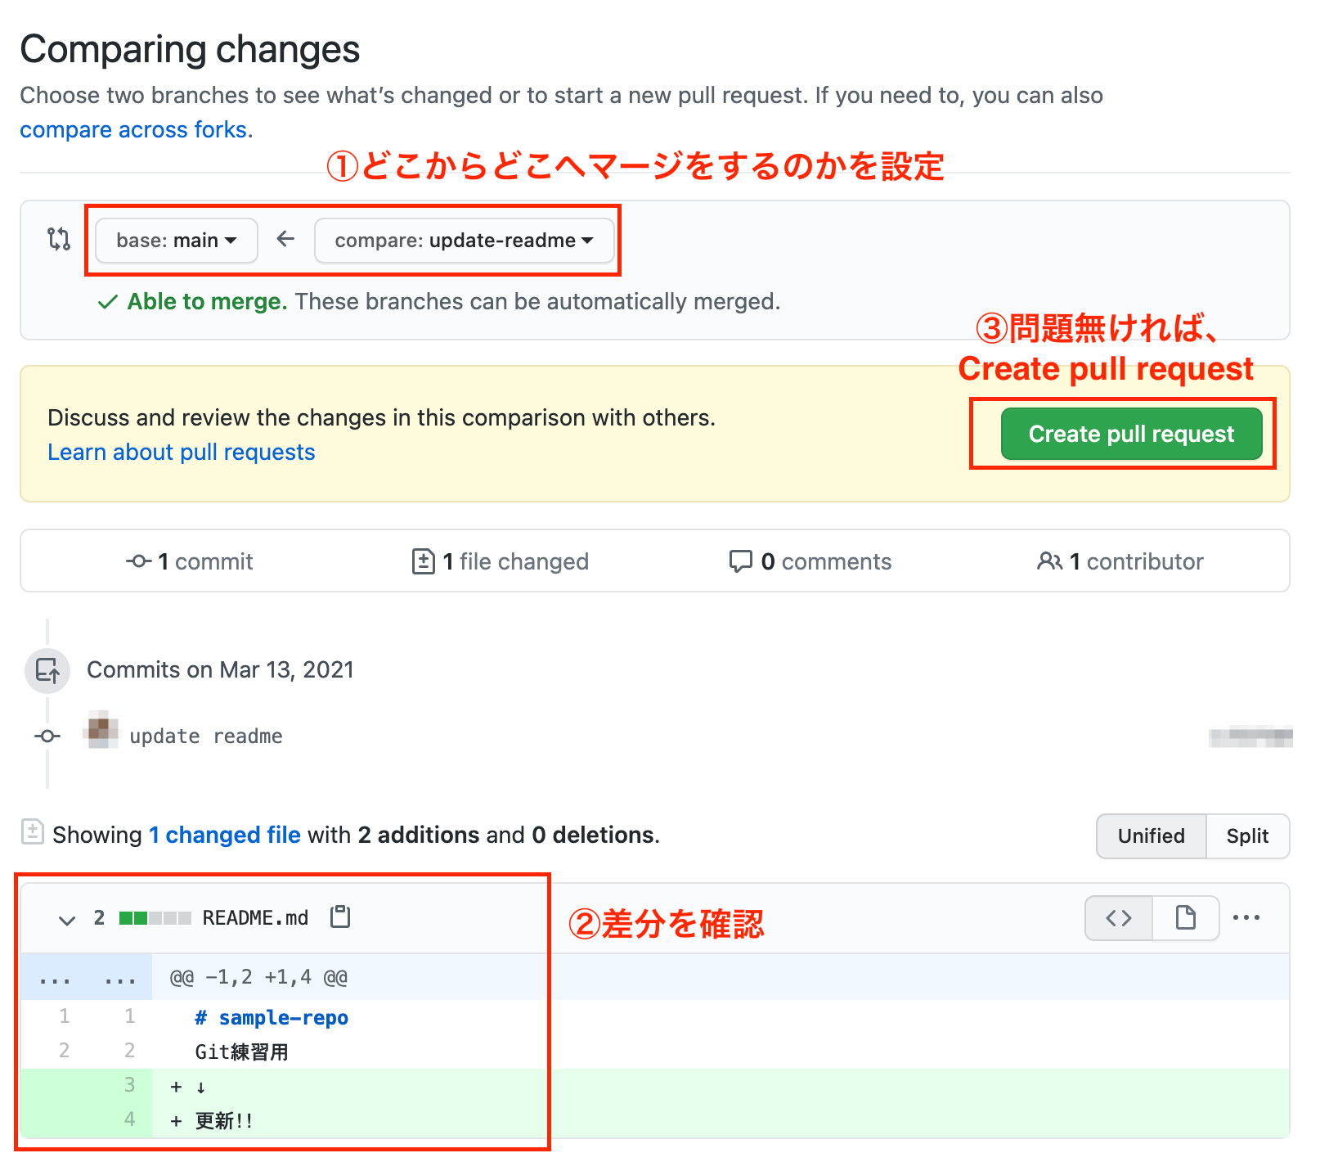Click the Able to merge status text

(x=208, y=302)
